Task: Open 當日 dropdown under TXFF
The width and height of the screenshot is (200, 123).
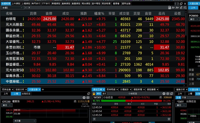Action: pos(181,105)
